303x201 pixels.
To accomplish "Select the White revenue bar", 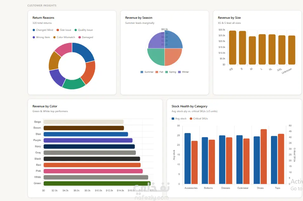I will (96, 177).
